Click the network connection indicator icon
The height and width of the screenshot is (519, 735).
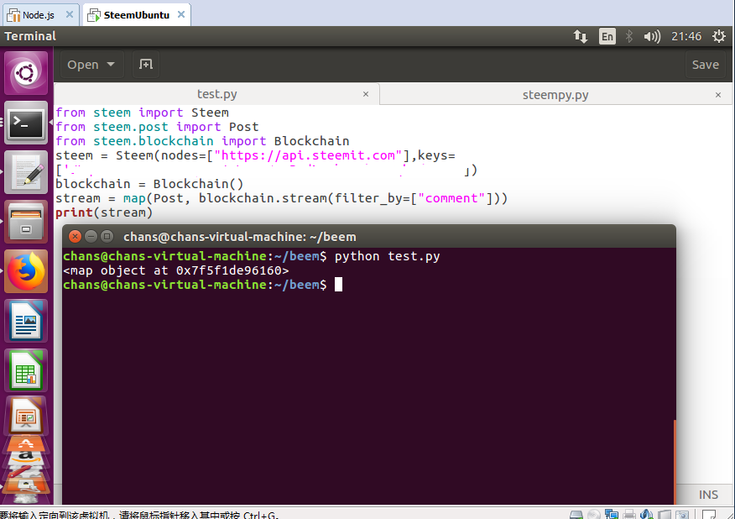(581, 36)
